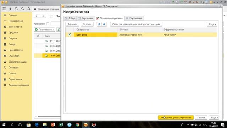Viewport: 227px width, 128px height.
Task: Open 'Администрирование' section
Action: click(19, 85)
